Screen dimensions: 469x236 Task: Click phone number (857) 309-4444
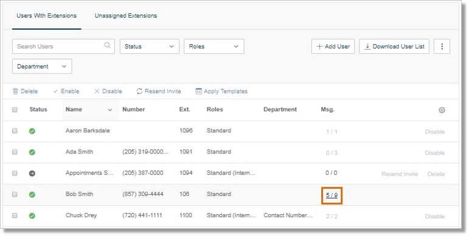coord(143,194)
